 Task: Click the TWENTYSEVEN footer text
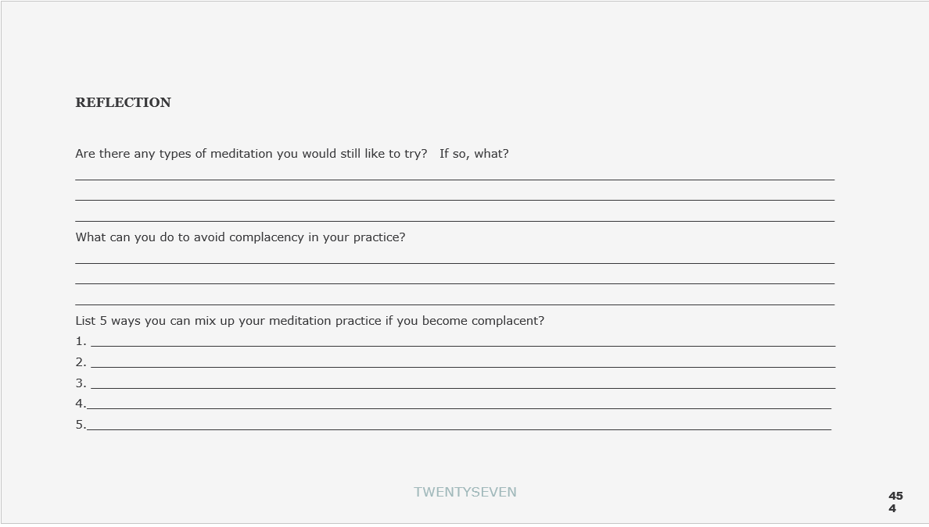tap(465, 492)
